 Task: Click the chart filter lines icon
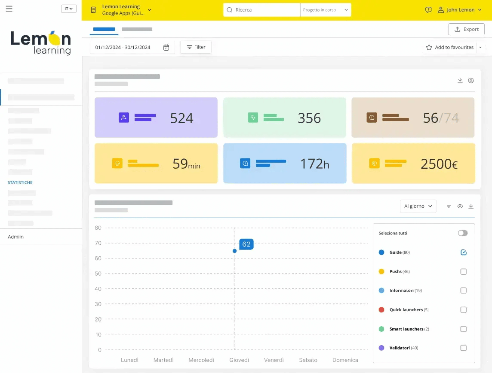click(x=449, y=206)
